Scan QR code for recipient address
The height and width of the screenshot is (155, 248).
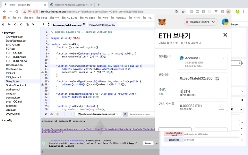pos(218,78)
